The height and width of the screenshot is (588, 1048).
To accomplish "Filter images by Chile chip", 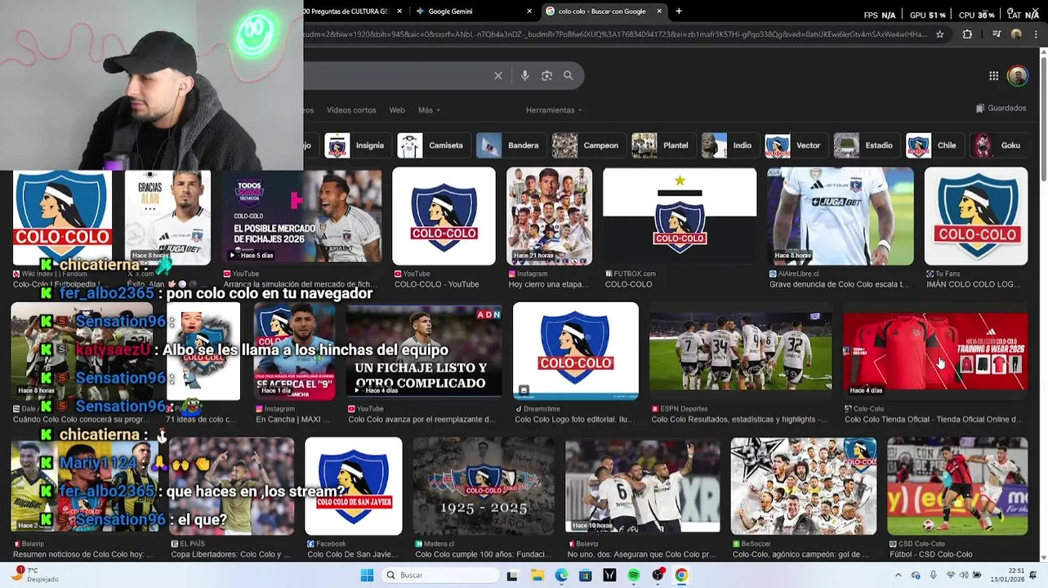I will pyautogui.click(x=934, y=145).
